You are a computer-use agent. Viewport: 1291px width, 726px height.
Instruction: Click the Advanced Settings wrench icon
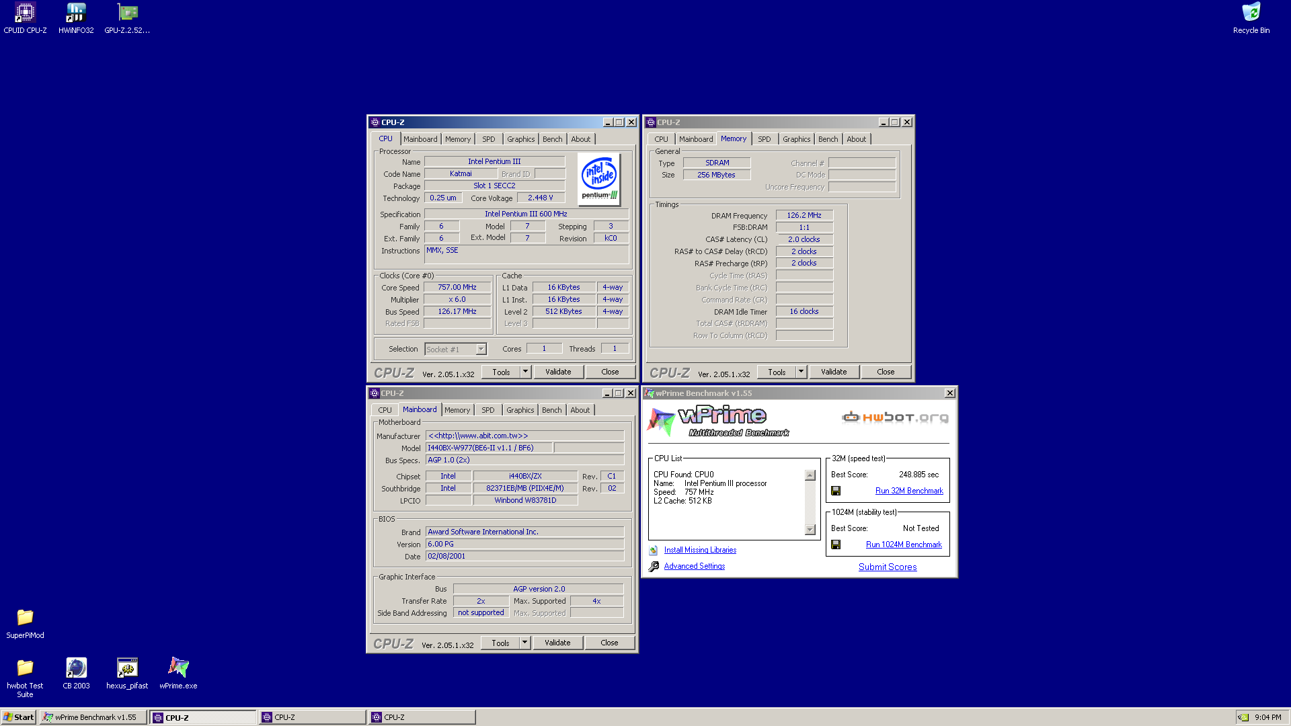[x=654, y=567]
